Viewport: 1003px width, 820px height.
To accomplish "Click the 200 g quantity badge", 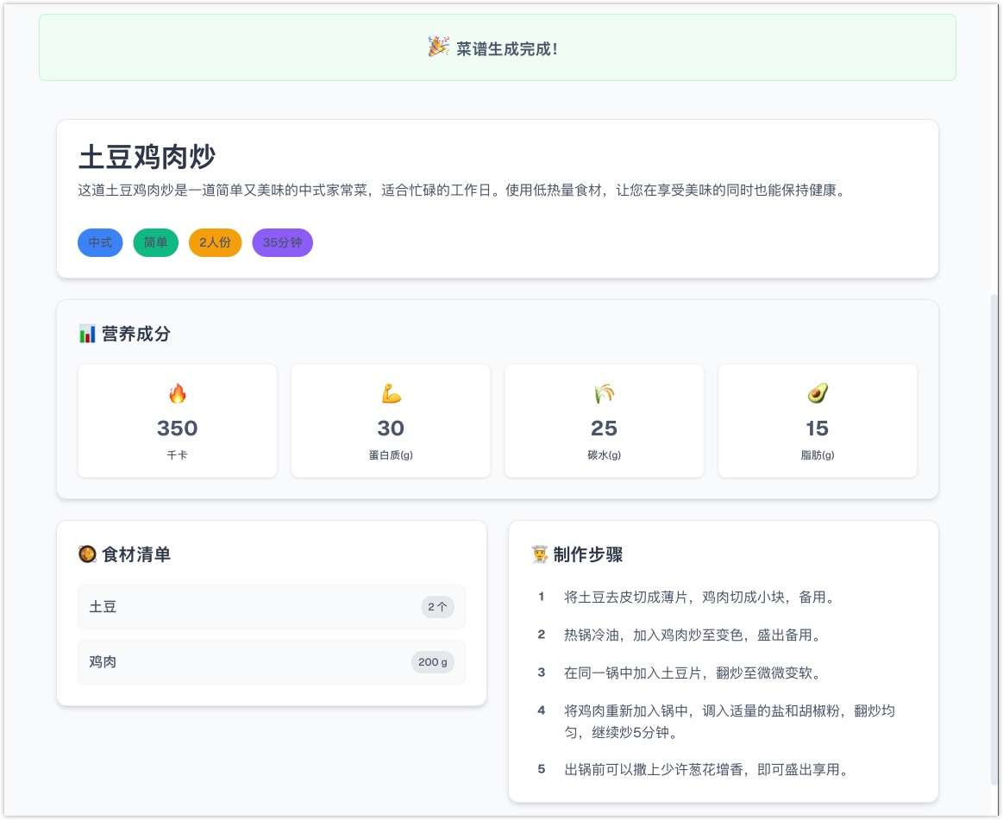I will pyautogui.click(x=432, y=662).
